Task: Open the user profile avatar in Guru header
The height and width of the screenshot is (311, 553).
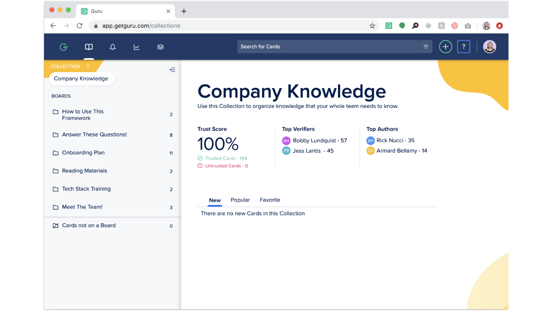Action: pyautogui.click(x=489, y=47)
